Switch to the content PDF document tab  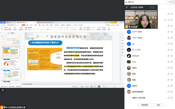point(46,22)
